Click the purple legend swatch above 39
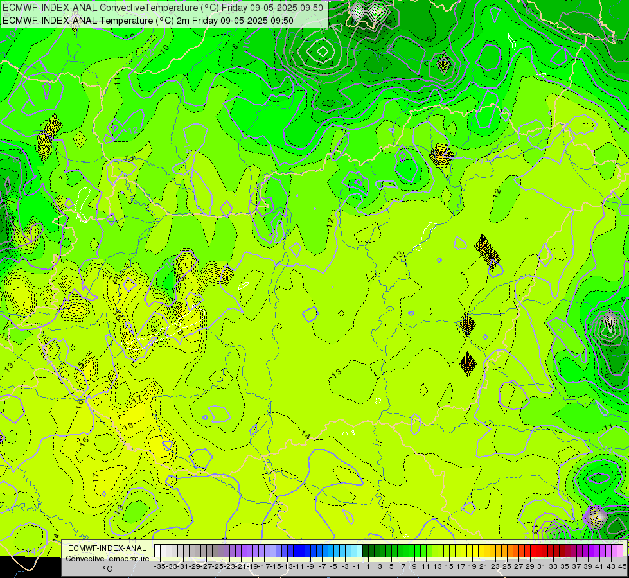Viewport: 629px width, 578px height. coord(585,550)
